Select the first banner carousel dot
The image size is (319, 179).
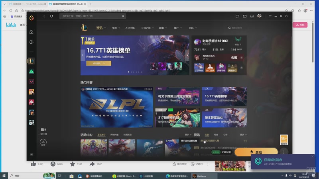point(128,72)
